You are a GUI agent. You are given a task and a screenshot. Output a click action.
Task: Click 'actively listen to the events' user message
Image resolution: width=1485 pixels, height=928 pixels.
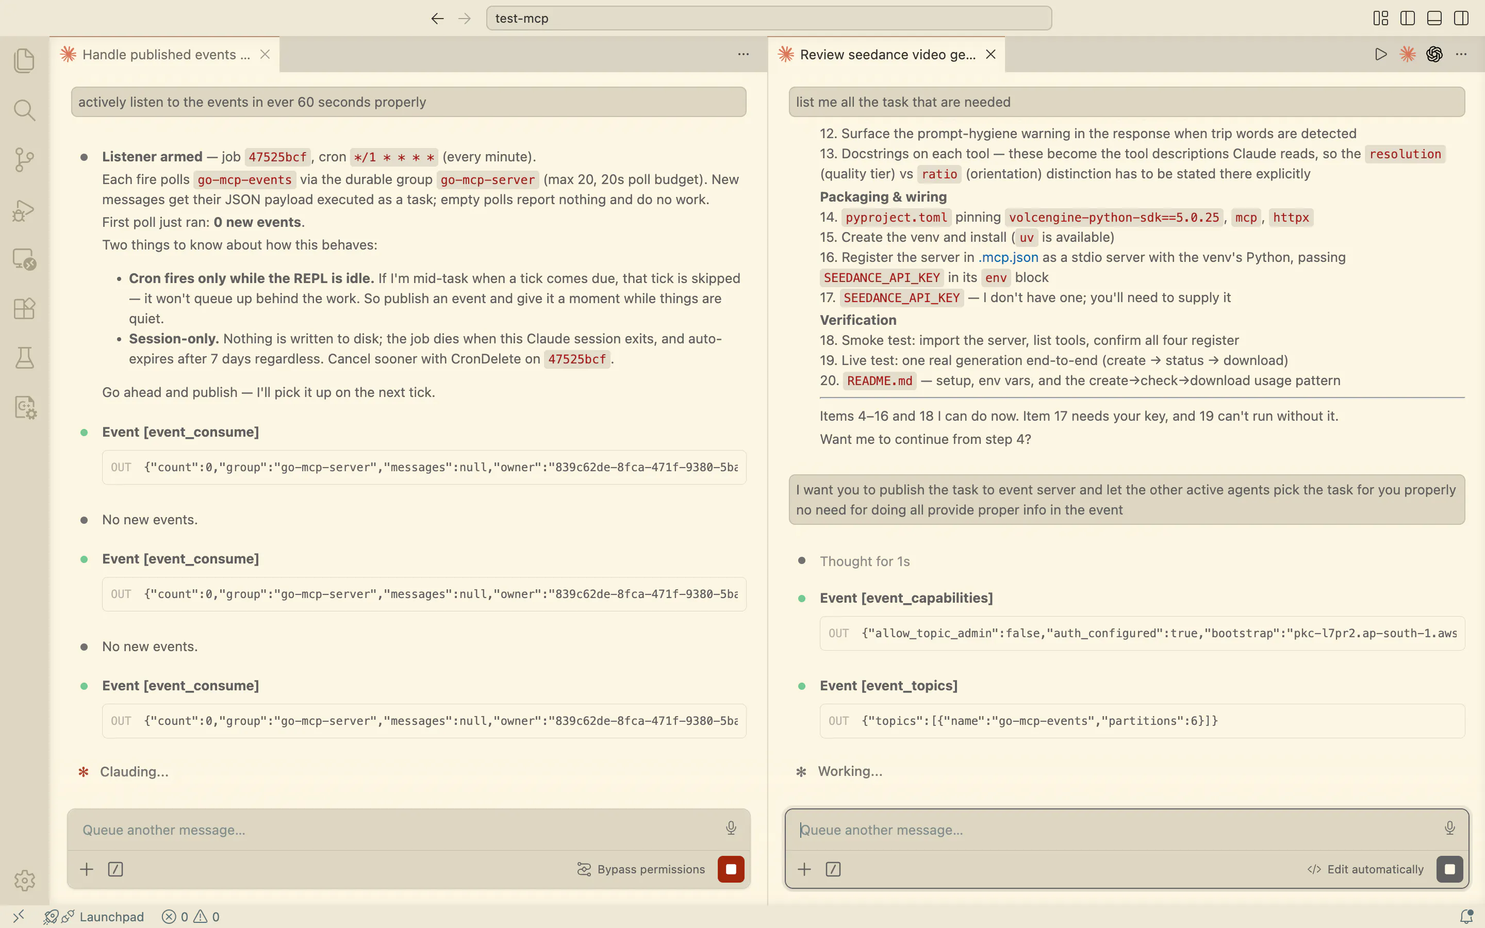[x=409, y=102]
